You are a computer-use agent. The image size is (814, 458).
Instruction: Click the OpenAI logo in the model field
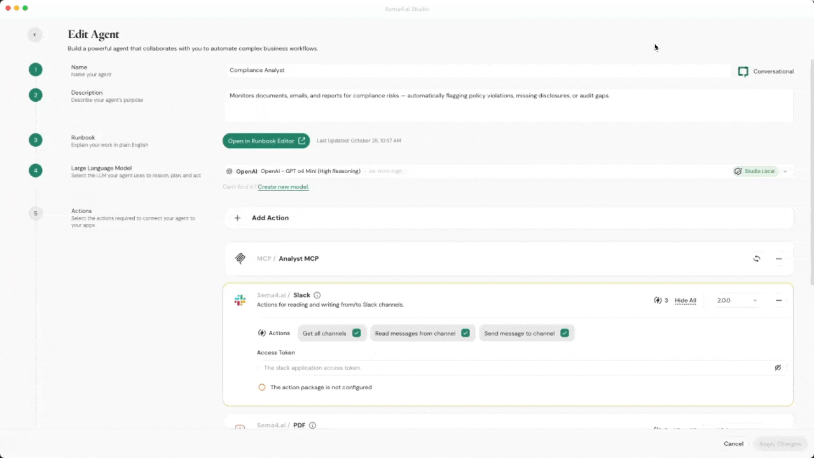tap(229, 171)
